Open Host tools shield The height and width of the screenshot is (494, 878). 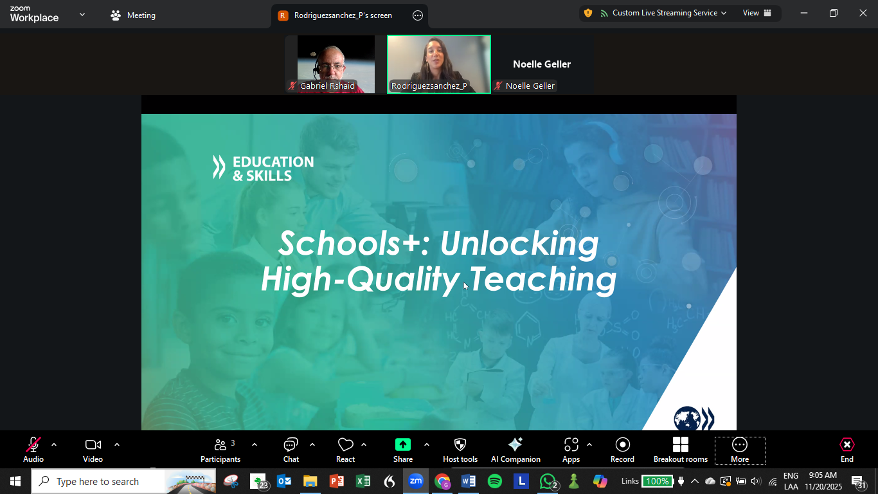(x=460, y=450)
